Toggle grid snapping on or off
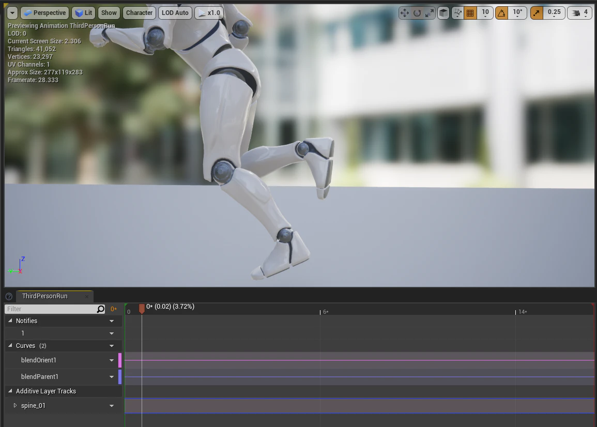597x427 pixels. point(470,13)
